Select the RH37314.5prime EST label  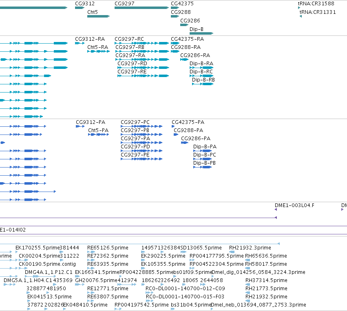(266, 280)
